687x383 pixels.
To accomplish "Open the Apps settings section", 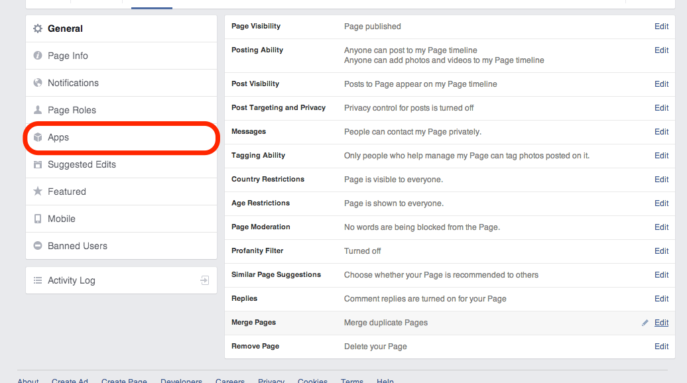I will click(x=57, y=137).
